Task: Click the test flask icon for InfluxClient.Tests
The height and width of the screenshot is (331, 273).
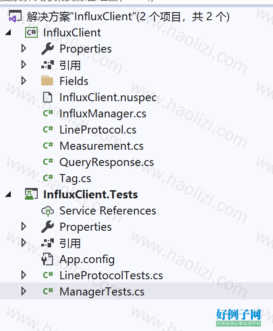Action: [x=31, y=194]
